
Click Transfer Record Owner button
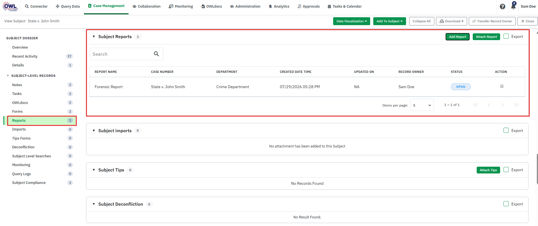[x=492, y=21]
